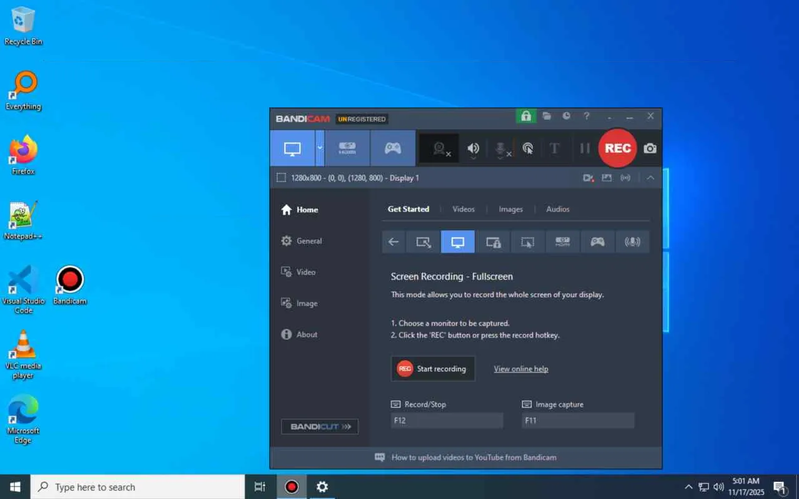Click the UNREGISTERED badge
Image resolution: width=799 pixels, height=499 pixels.
pos(362,119)
